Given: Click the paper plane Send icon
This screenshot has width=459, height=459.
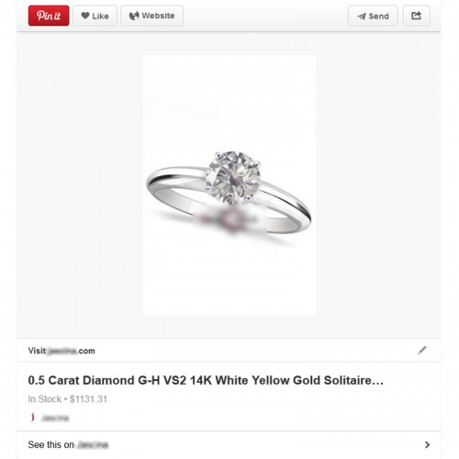Looking at the screenshot, I should click(362, 17).
